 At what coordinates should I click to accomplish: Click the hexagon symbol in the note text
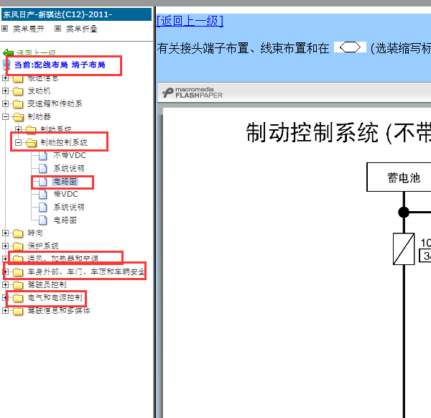click(x=350, y=47)
